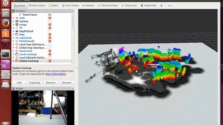Expand the LaserScan display properties
This screenshot has height=125, width=223.
click(x=14, y=38)
